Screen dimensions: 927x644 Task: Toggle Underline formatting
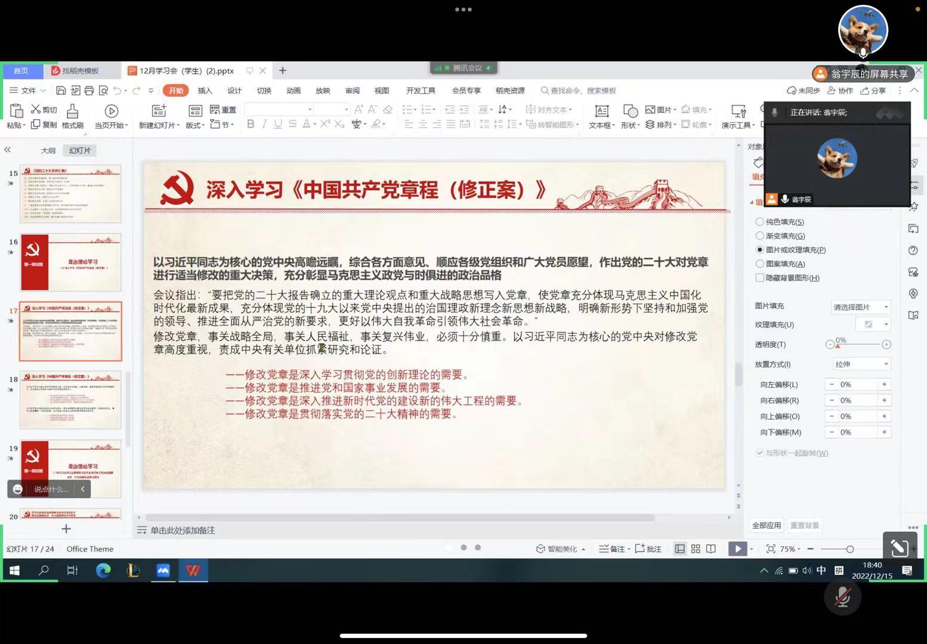point(278,124)
